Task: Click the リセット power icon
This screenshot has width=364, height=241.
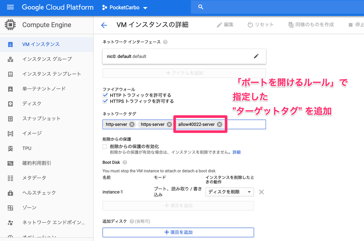Action: click(x=250, y=25)
